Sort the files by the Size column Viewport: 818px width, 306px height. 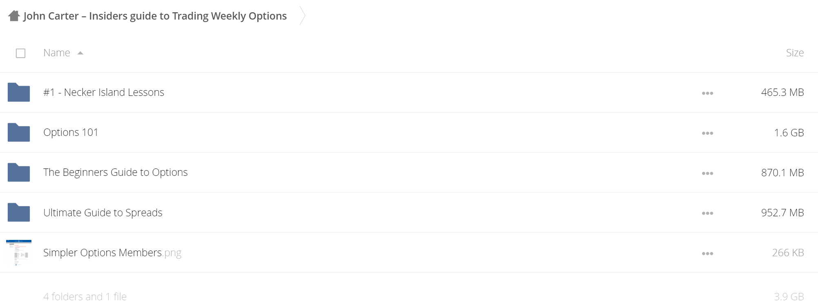coord(795,53)
